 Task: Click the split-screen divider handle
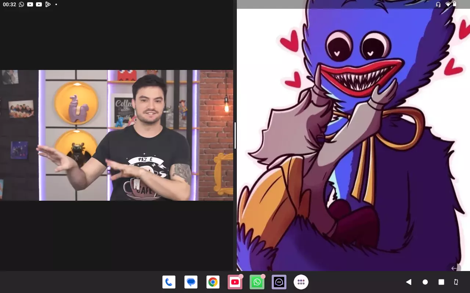(x=235, y=136)
